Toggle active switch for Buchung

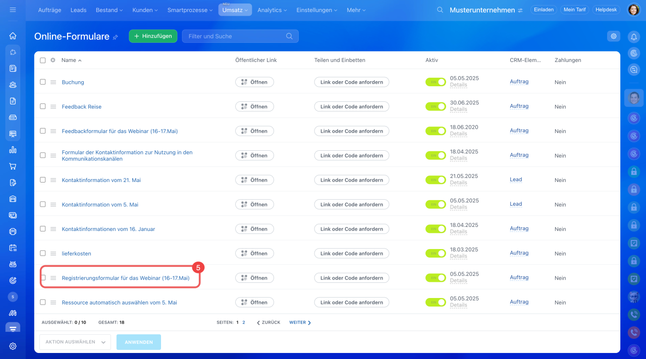(436, 82)
